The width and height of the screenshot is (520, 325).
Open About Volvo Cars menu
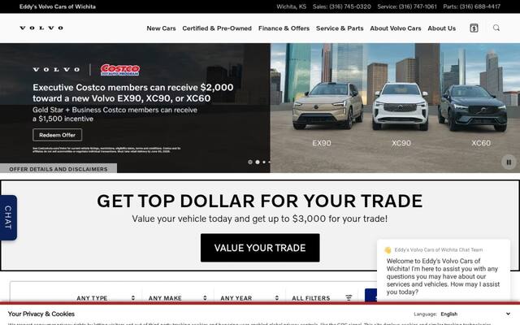[x=396, y=28]
